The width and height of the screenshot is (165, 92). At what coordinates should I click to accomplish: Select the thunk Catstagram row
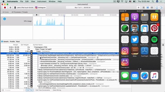pyautogui.click(x=66, y=82)
